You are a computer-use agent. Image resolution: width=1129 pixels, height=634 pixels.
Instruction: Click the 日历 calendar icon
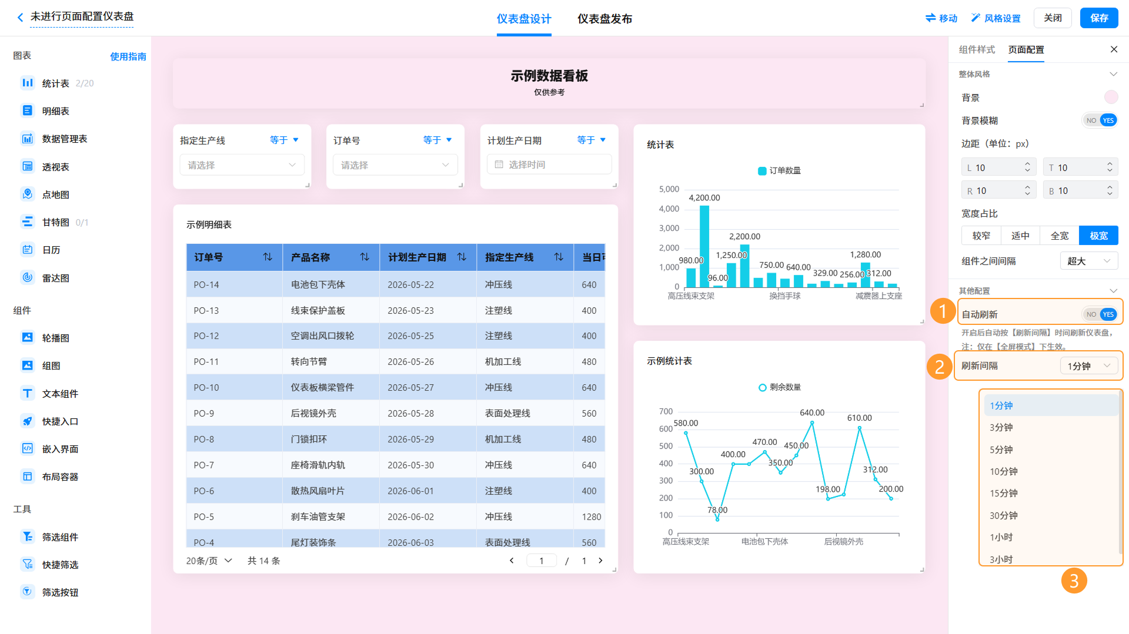[27, 250]
